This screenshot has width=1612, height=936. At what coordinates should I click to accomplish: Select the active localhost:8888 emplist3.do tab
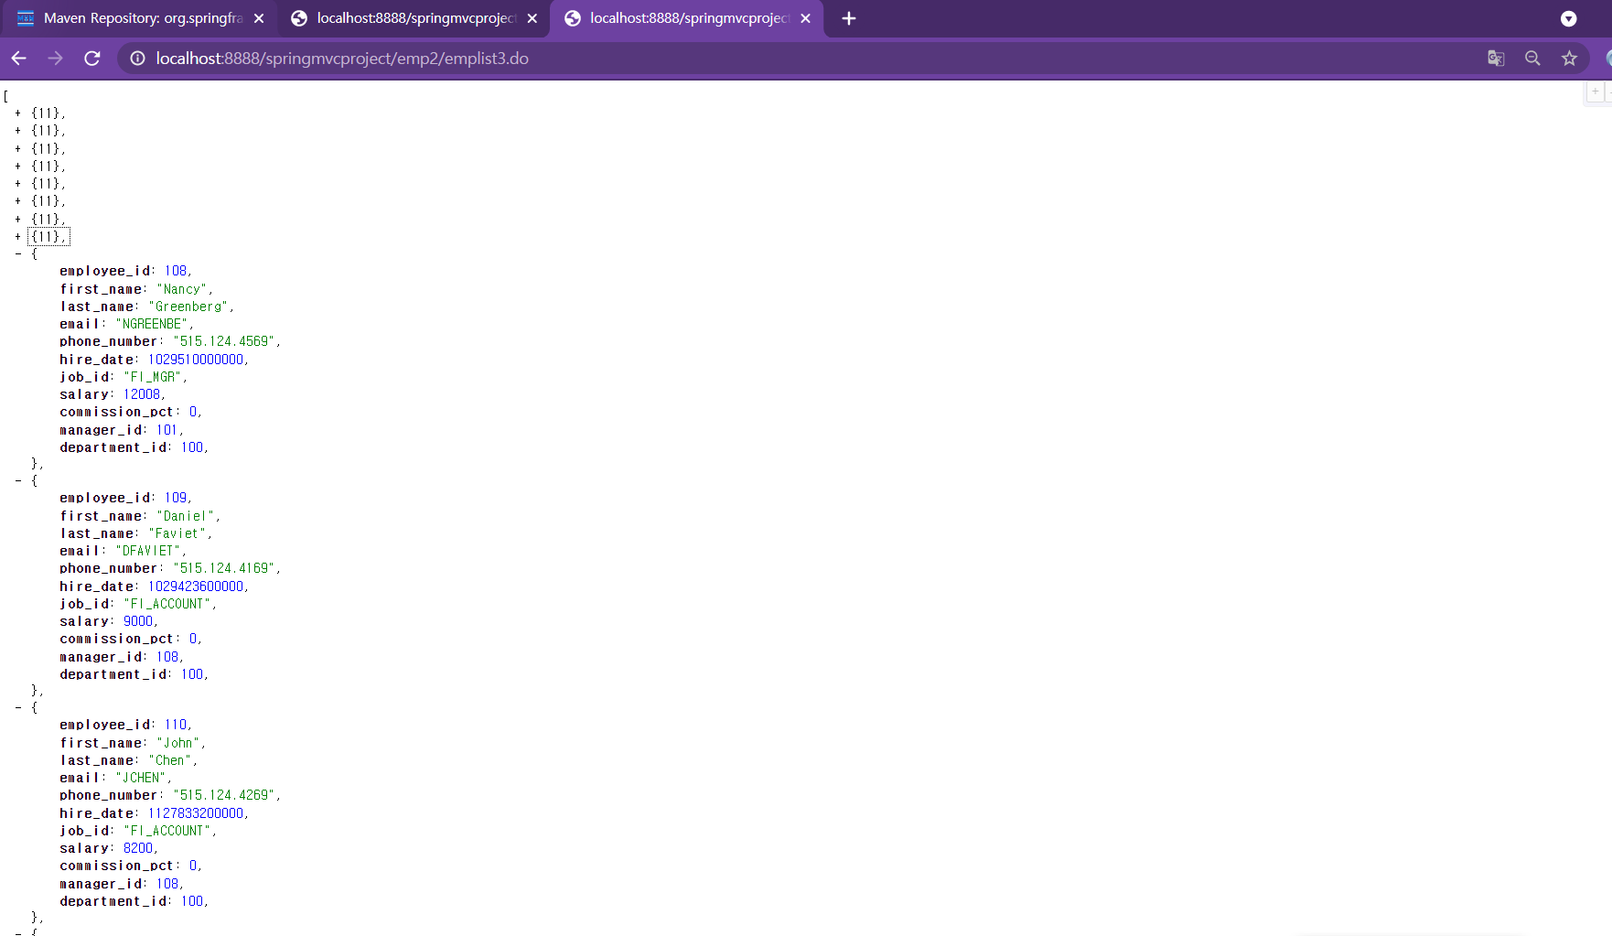[686, 18]
